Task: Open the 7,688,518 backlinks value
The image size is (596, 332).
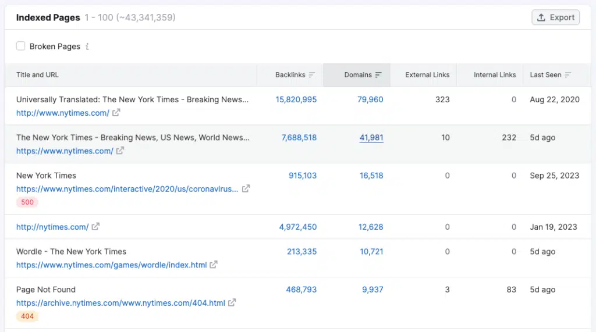Action: pyautogui.click(x=299, y=138)
